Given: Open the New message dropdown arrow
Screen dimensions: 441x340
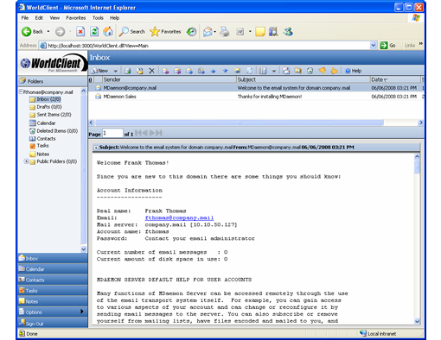Looking at the screenshot, I should 115,71.
